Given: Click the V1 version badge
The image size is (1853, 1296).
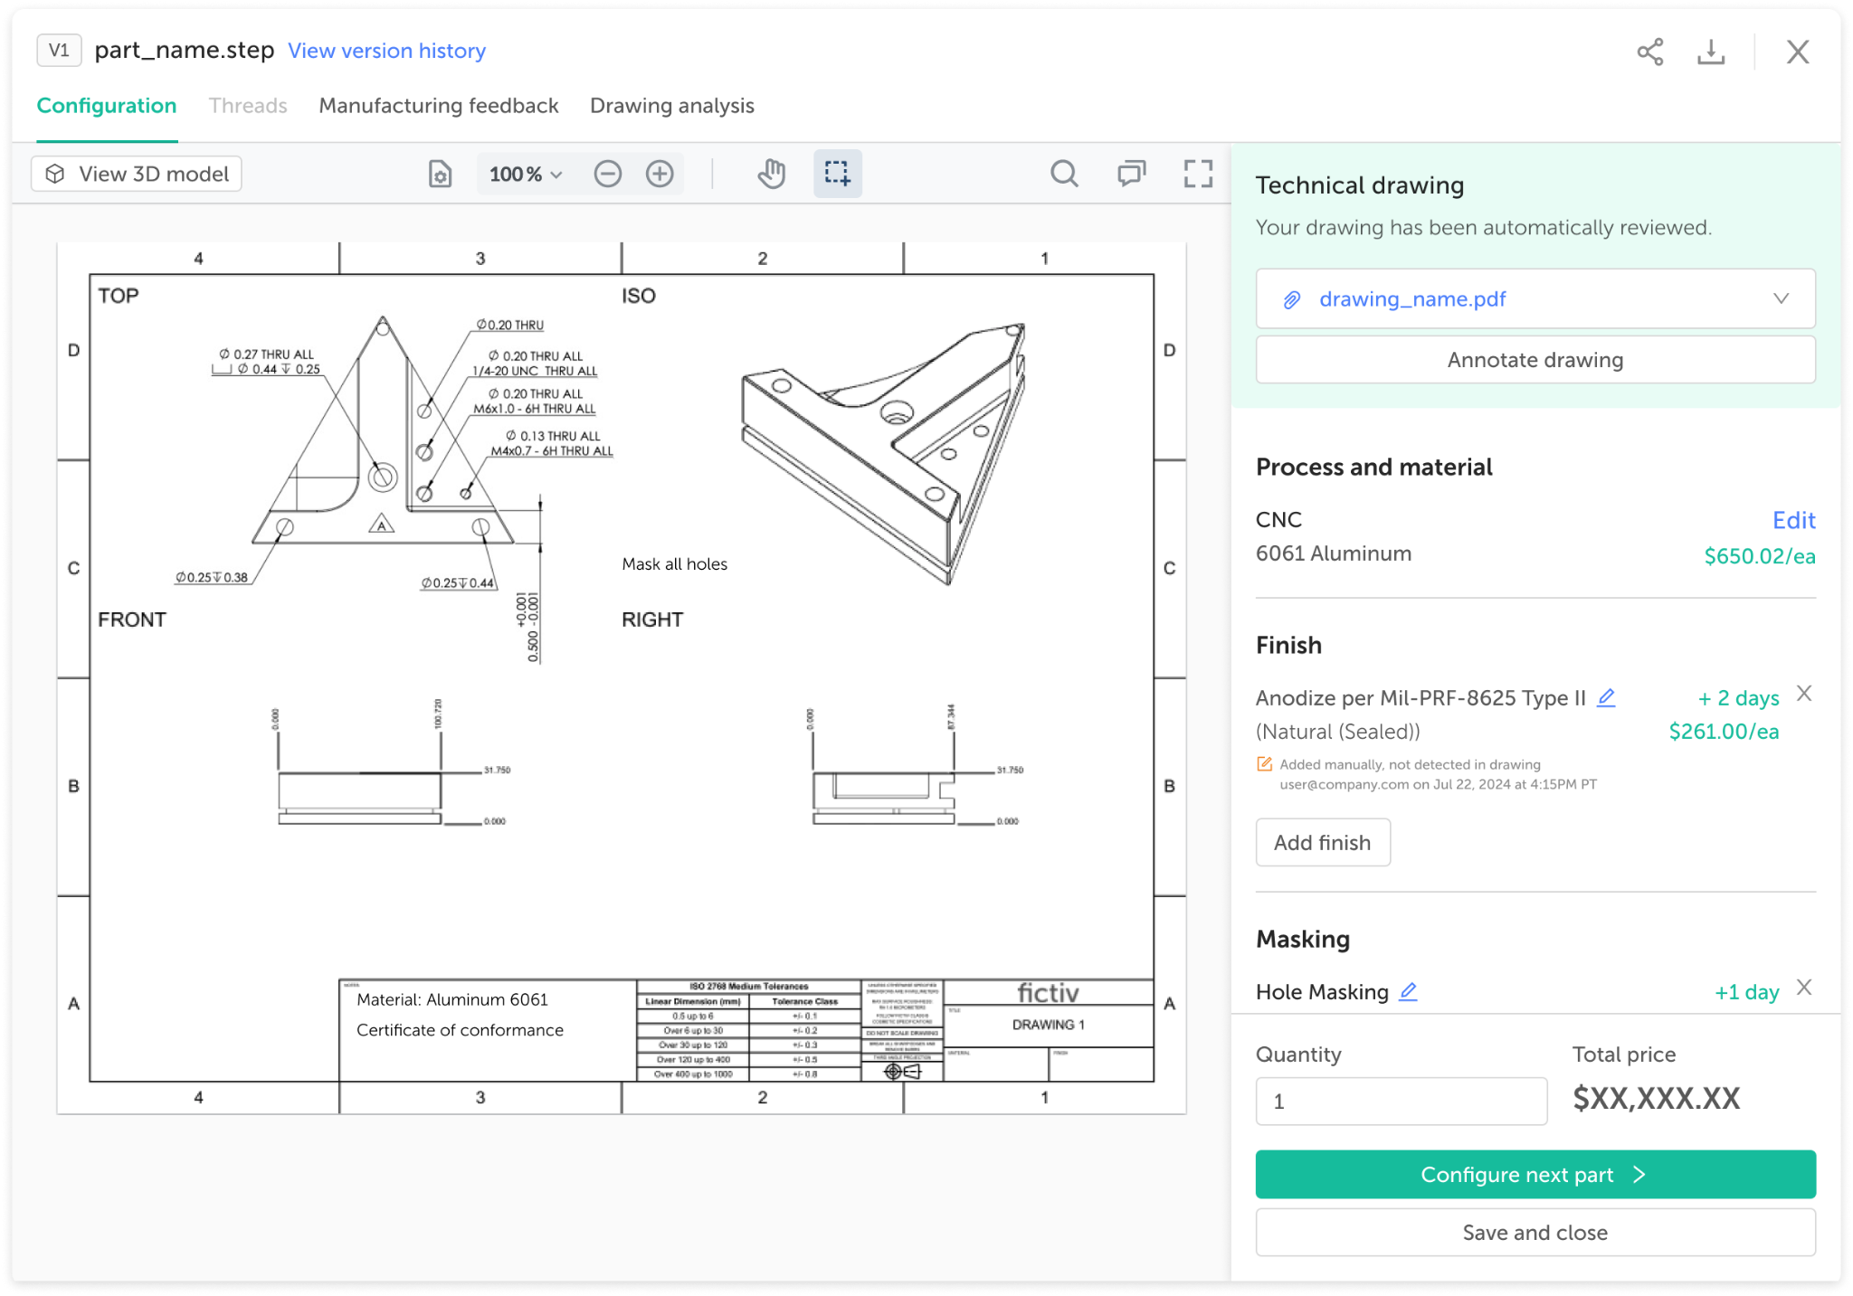Looking at the screenshot, I should [59, 51].
